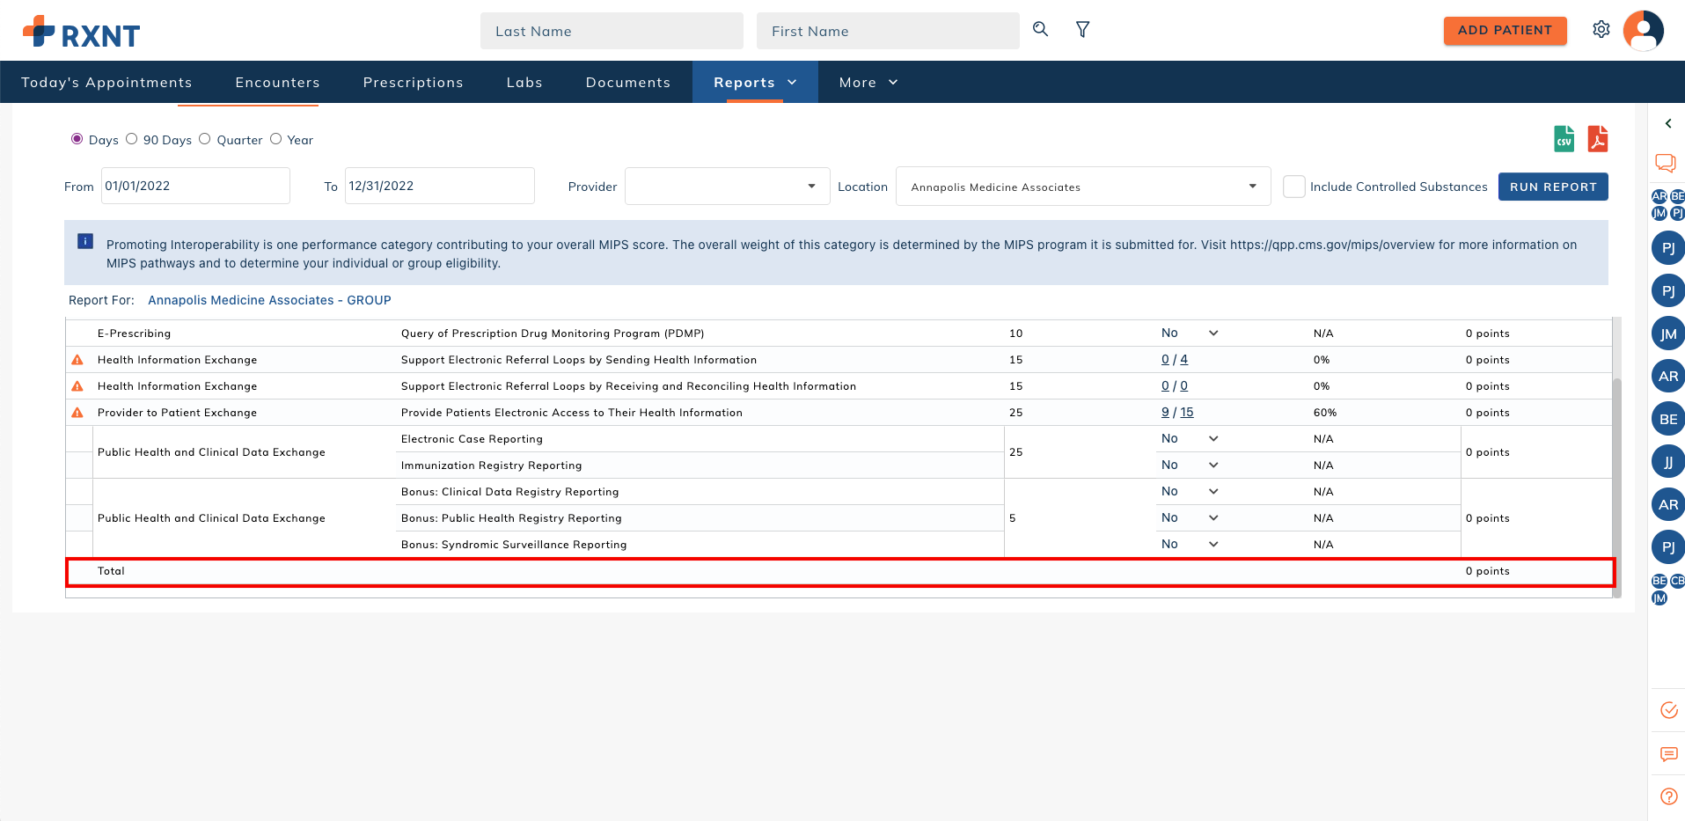Image resolution: width=1685 pixels, height=821 pixels.
Task: Select the Year radio button
Action: [x=276, y=139]
